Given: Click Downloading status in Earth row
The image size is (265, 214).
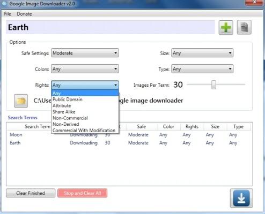Looking at the screenshot, I should pyautogui.click(x=84, y=143).
